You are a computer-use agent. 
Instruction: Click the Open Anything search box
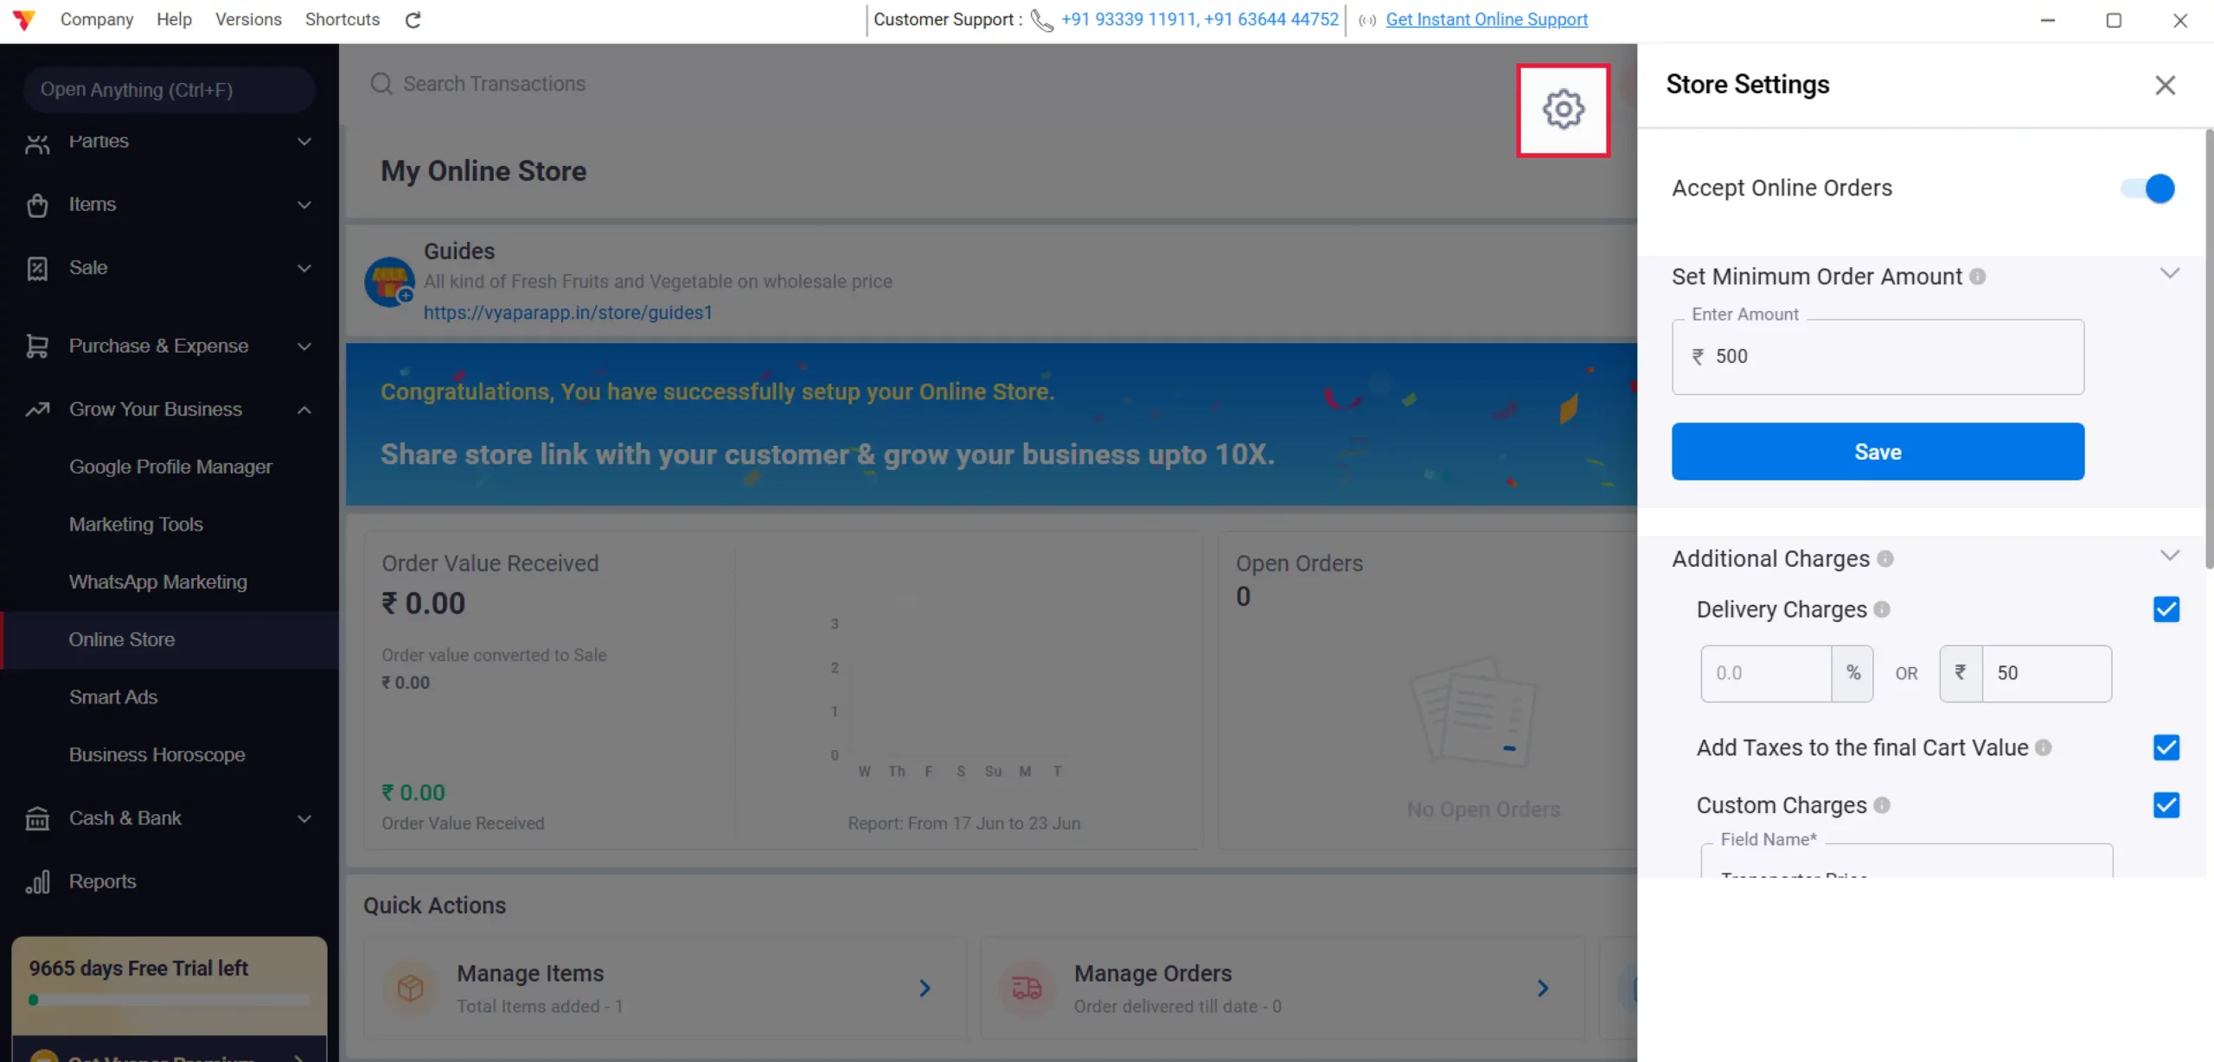pyautogui.click(x=170, y=90)
